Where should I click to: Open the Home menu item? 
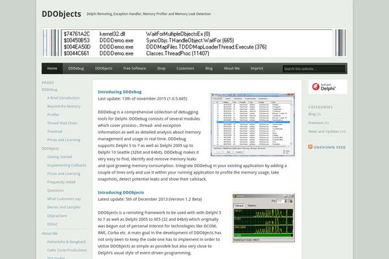pos(52,69)
